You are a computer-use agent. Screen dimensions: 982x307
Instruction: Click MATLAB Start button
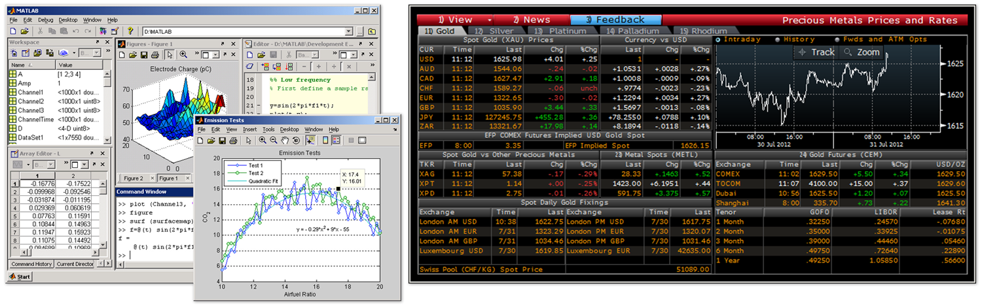(x=20, y=277)
